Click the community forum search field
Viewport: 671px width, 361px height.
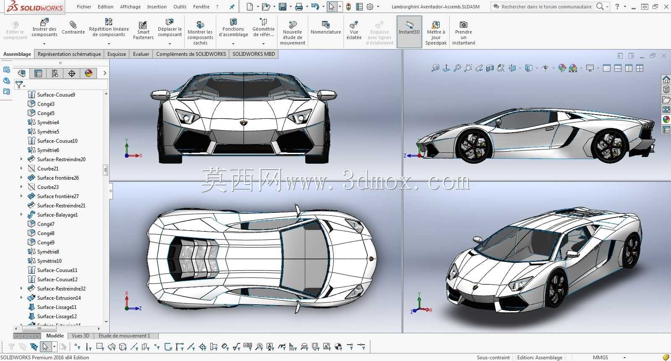point(546,7)
